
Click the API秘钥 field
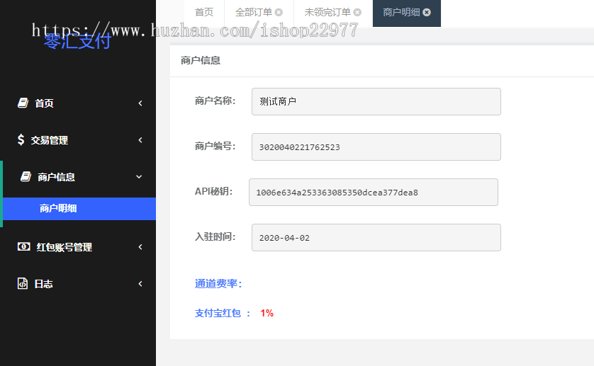pos(374,193)
